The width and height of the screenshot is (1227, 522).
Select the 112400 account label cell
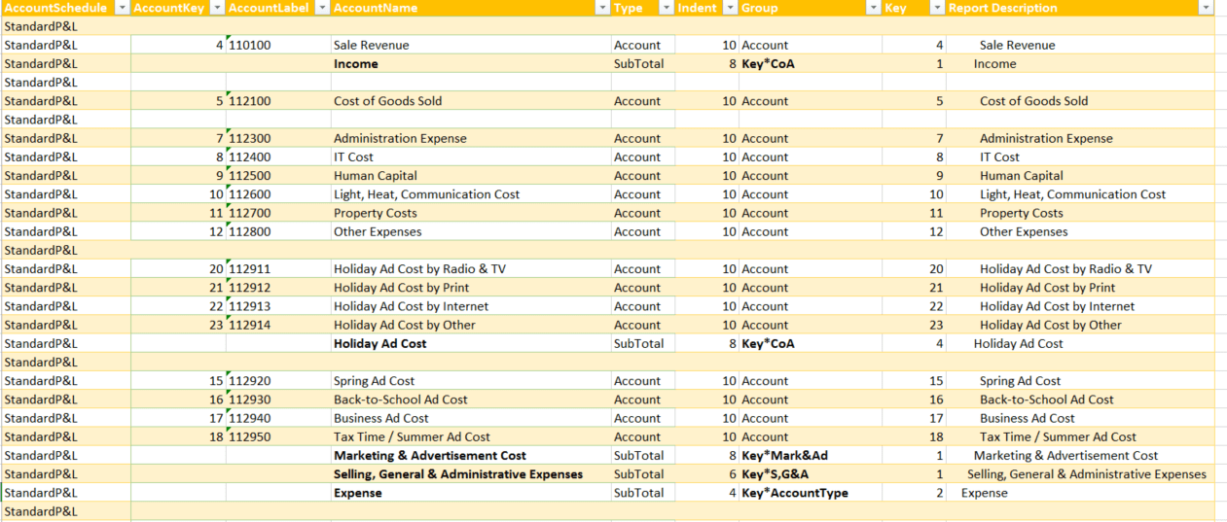coord(278,157)
